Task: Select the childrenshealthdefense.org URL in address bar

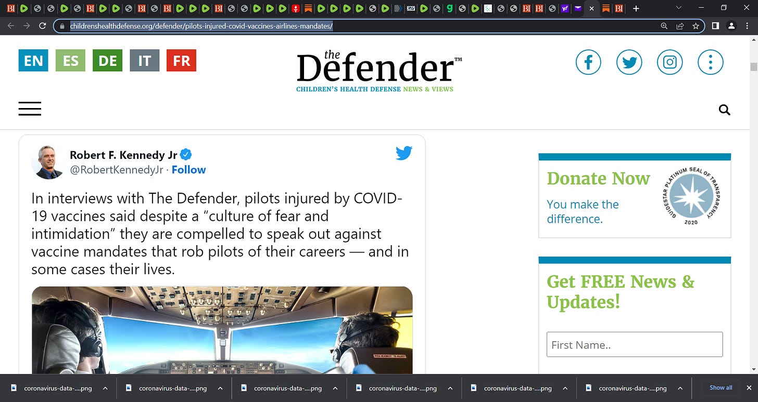Action: click(x=201, y=26)
